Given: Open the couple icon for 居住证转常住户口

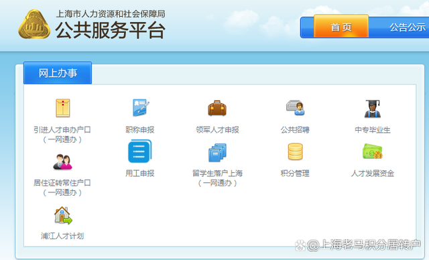Looking at the screenshot, I should pos(62,162).
